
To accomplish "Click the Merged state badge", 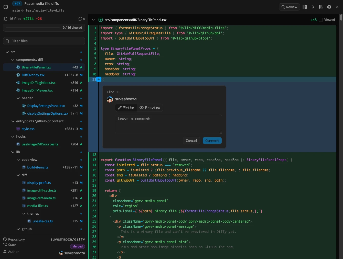I will pyautogui.click(x=78, y=246).
